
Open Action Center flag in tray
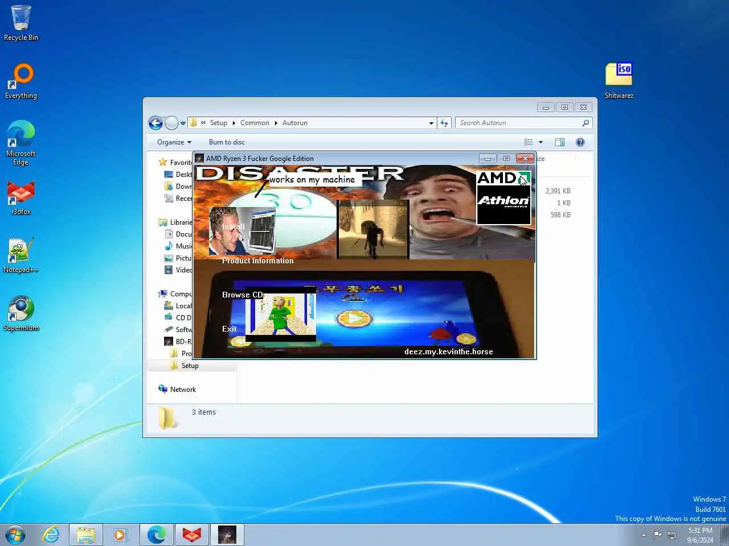[657, 535]
